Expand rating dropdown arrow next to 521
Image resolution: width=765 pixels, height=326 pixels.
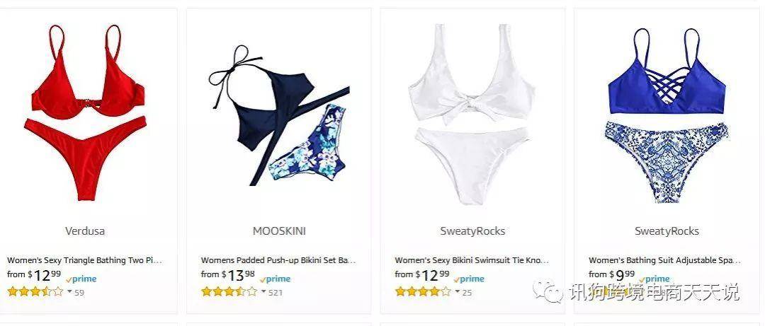(263, 292)
